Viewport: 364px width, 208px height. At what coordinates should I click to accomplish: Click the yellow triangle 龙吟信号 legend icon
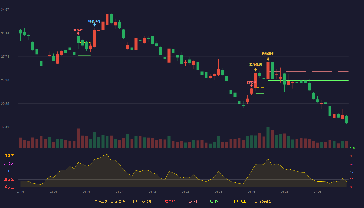pyautogui.click(x=256, y=202)
